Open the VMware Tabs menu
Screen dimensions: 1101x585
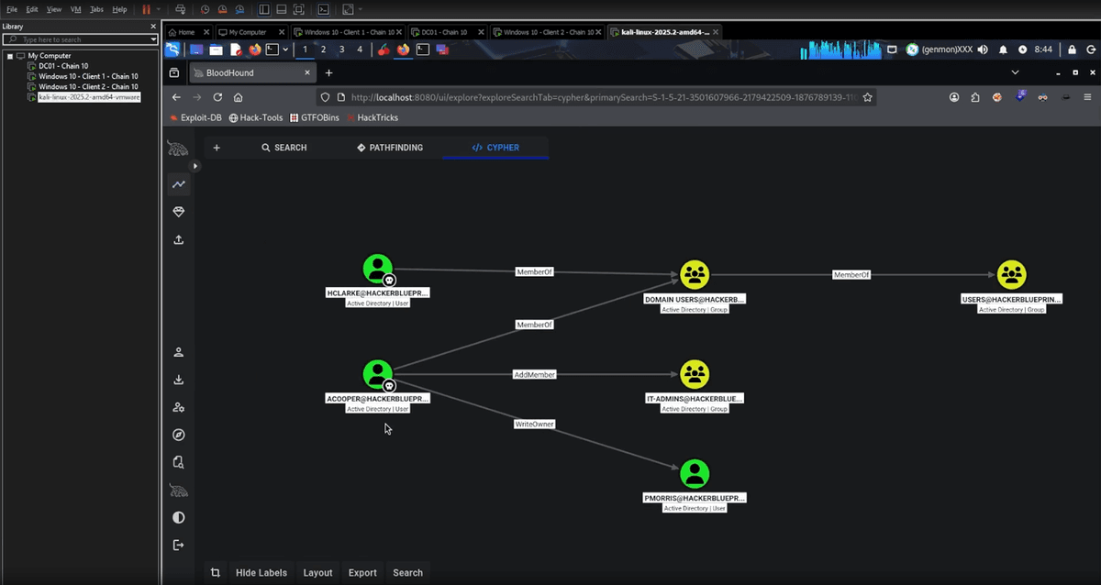tap(96, 9)
